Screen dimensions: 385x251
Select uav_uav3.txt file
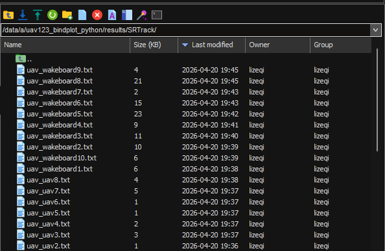pos(49,235)
